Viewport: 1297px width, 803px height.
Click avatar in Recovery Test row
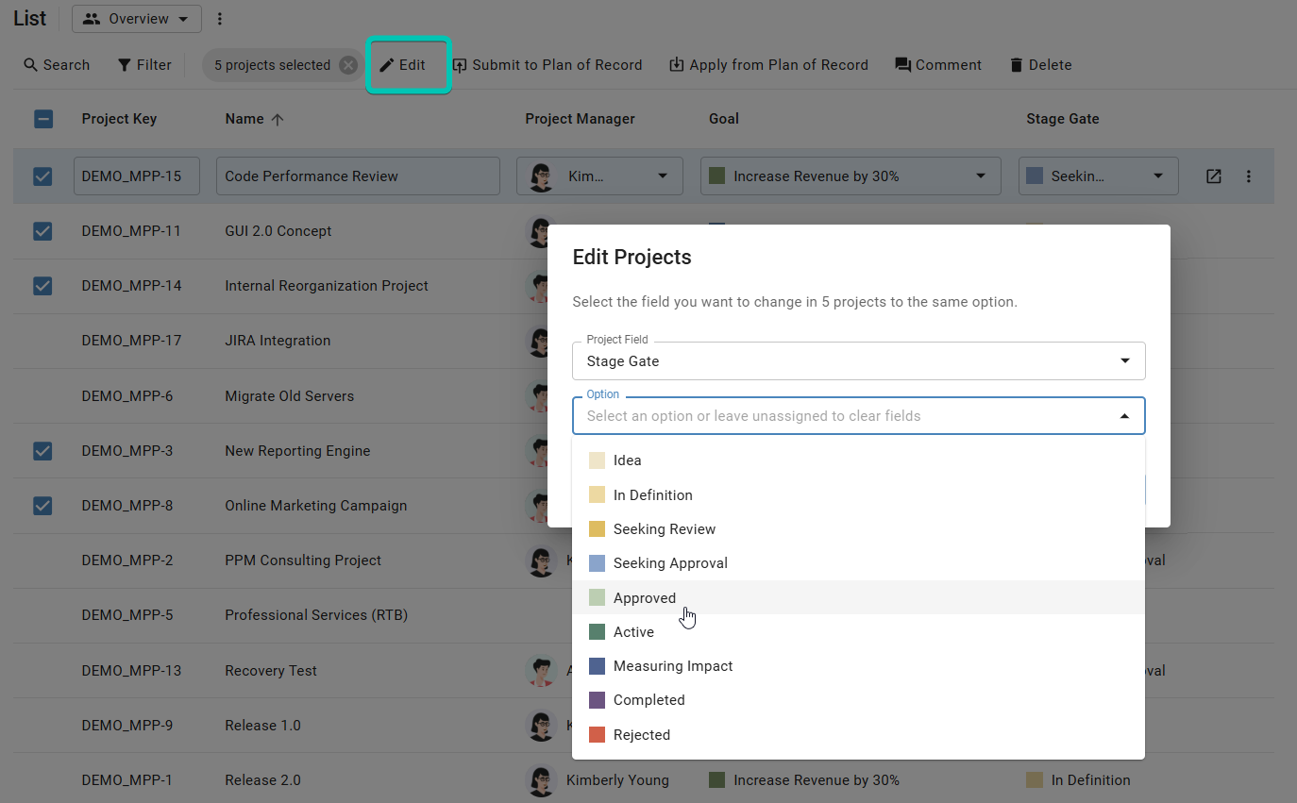pyautogui.click(x=541, y=671)
